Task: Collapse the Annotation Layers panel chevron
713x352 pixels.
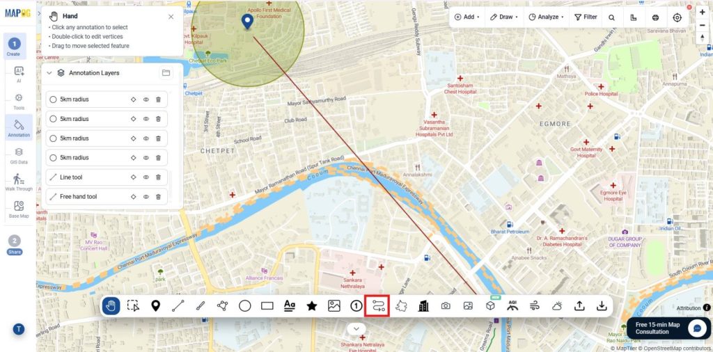Action: 49,72
